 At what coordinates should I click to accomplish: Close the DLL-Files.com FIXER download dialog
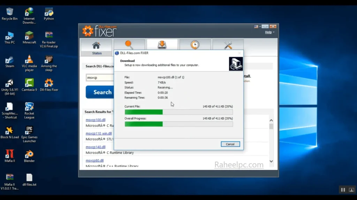coord(239,53)
